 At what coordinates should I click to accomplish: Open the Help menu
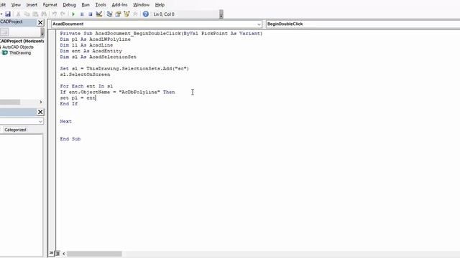(160, 5)
